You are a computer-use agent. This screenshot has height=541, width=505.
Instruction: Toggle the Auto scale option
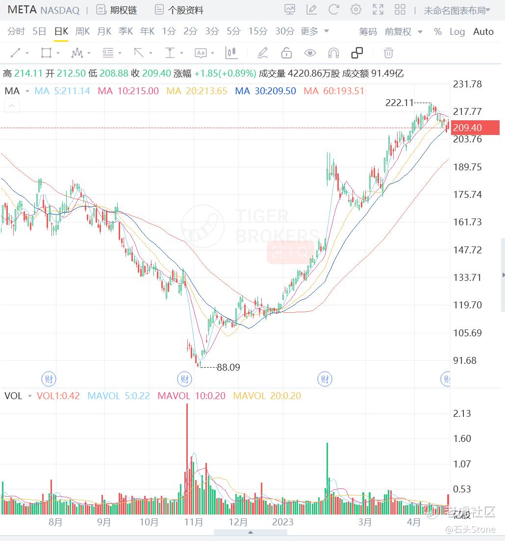(x=483, y=32)
